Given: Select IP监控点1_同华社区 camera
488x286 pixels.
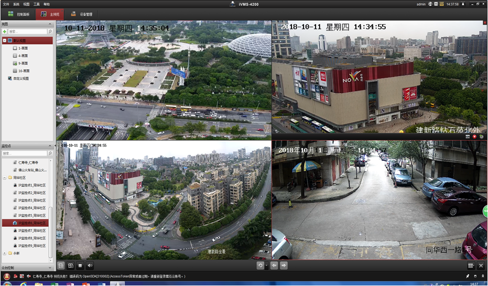Looking at the screenshot, I should coord(29,185).
